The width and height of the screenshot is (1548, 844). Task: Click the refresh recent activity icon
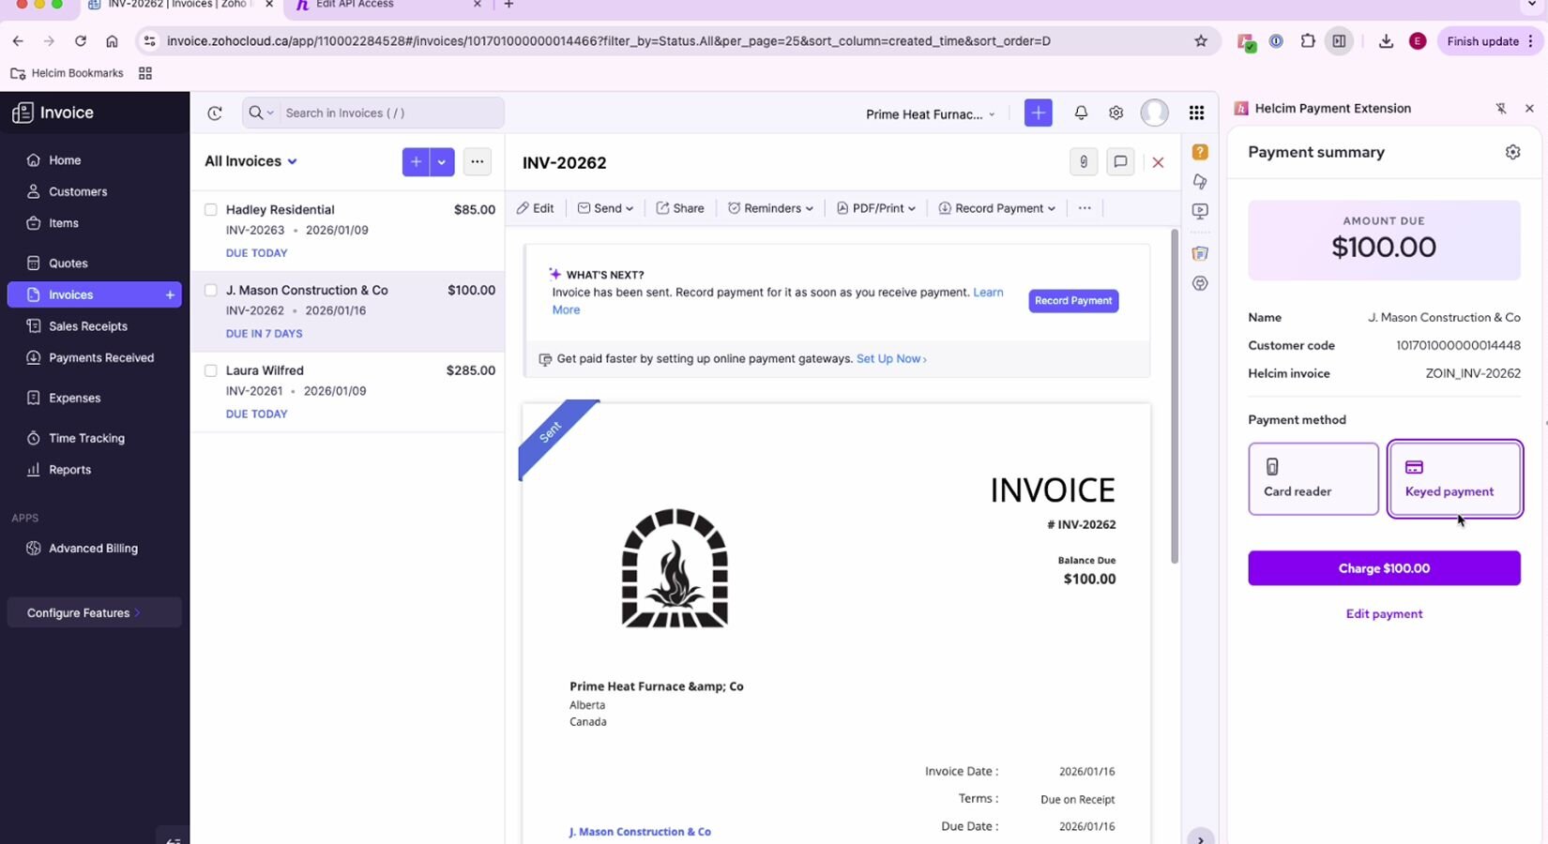(x=215, y=113)
